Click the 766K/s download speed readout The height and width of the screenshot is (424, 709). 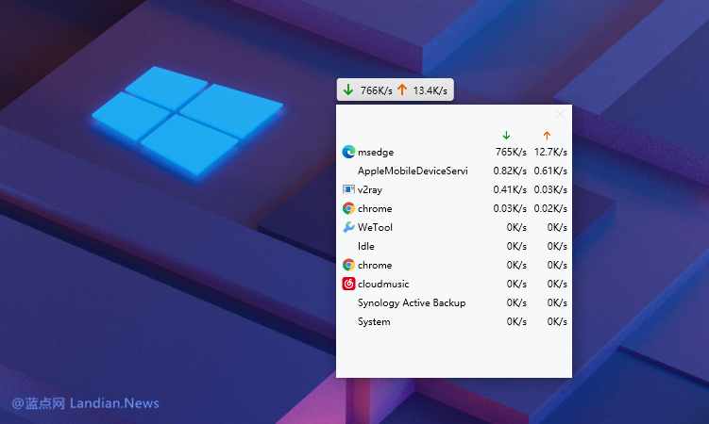click(x=375, y=90)
